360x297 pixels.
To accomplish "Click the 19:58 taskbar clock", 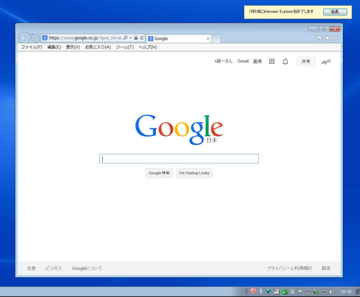I will [x=346, y=292].
